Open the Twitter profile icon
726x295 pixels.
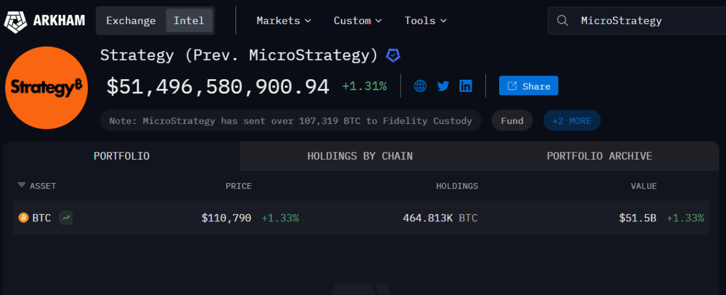tap(443, 86)
